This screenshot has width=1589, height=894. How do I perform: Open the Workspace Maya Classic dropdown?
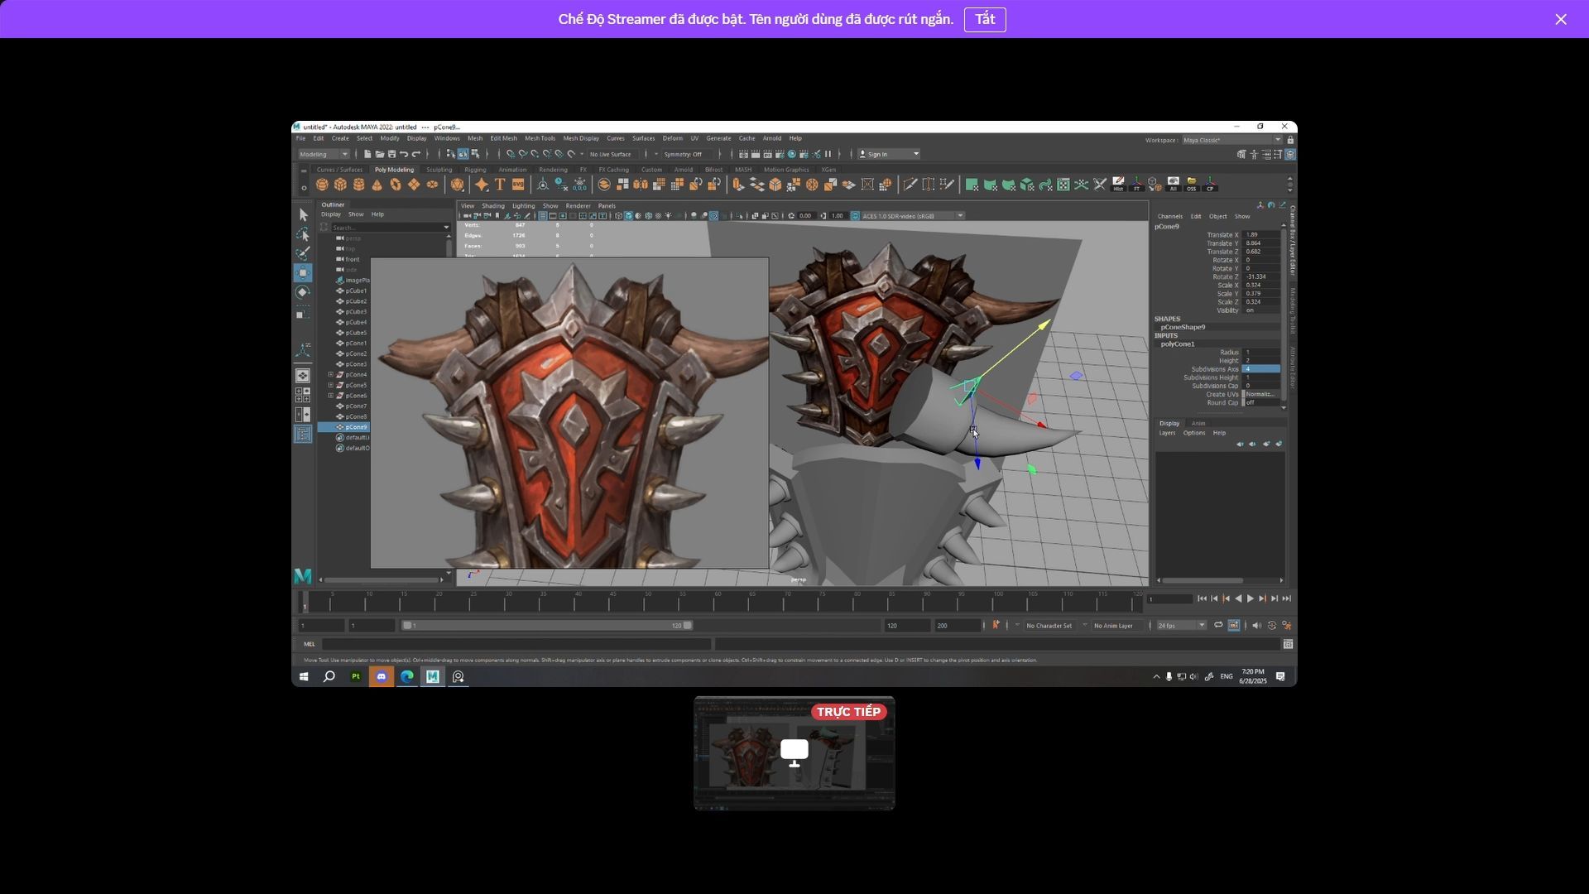click(x=1231, y=140)
